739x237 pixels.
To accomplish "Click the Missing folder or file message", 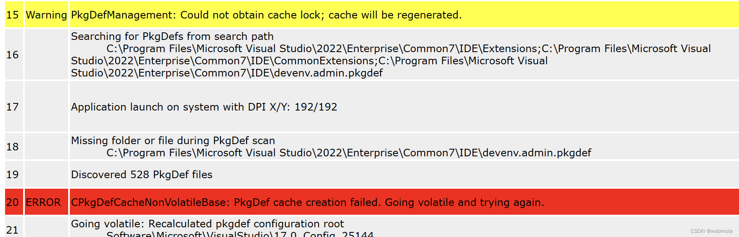I will tap(173, 140).
